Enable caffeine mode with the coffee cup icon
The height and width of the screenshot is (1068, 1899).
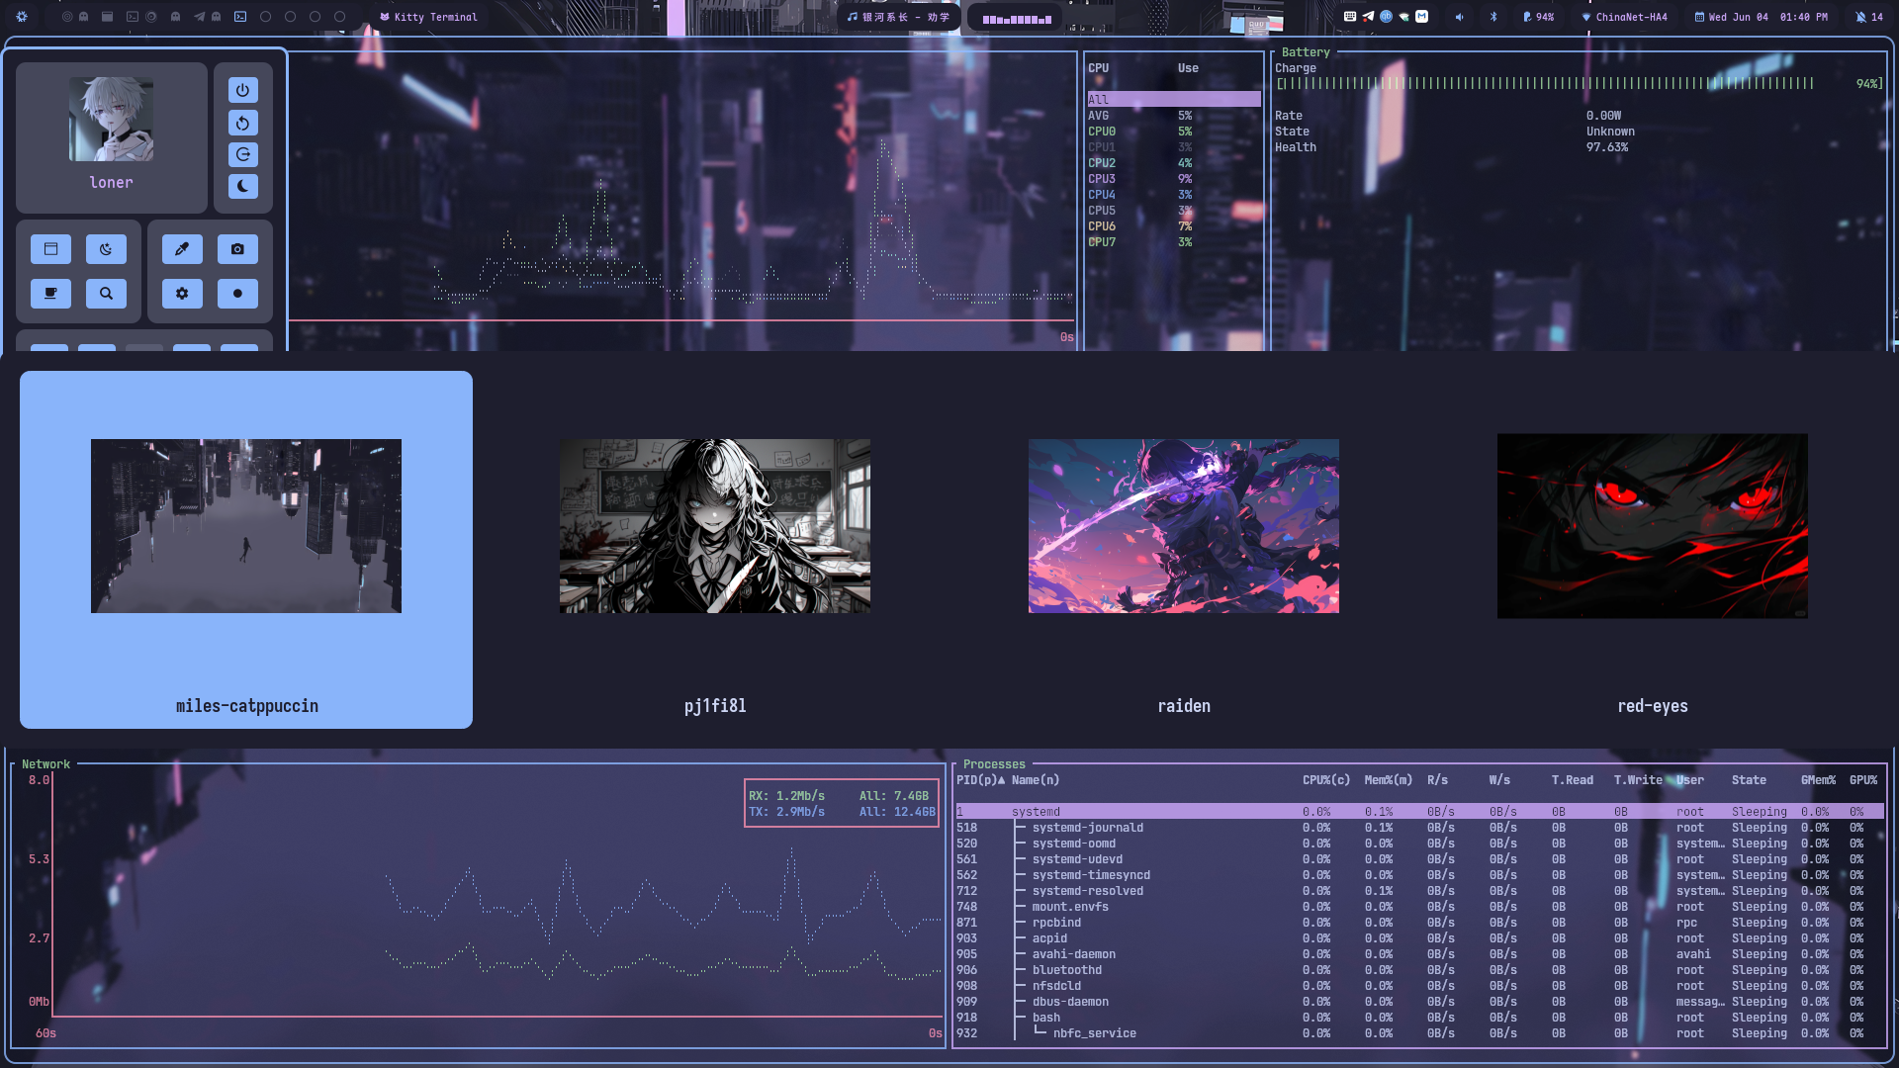(50, 294)
